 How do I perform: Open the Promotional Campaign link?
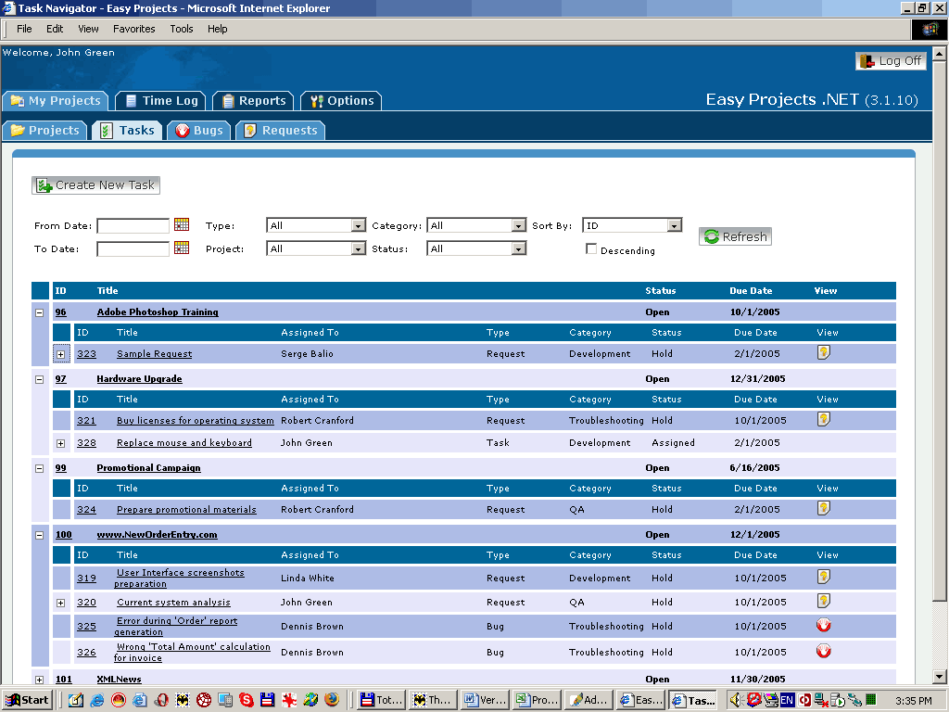click(x=148, y=468)
